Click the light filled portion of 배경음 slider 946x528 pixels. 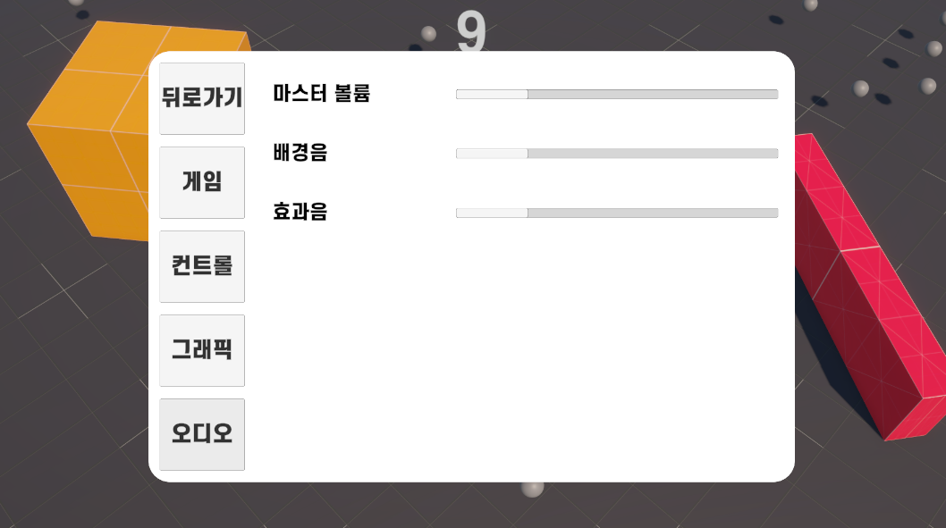tap(492, 154)
